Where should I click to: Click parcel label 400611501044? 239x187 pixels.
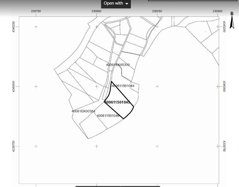pos(123,86)
